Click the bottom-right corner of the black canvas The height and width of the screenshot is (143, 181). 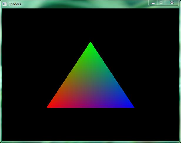click(x=178, y=140)
